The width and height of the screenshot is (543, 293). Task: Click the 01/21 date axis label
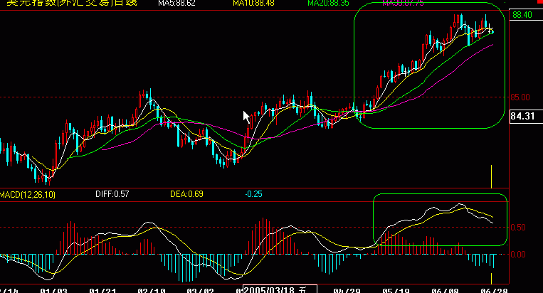[102, 290]
